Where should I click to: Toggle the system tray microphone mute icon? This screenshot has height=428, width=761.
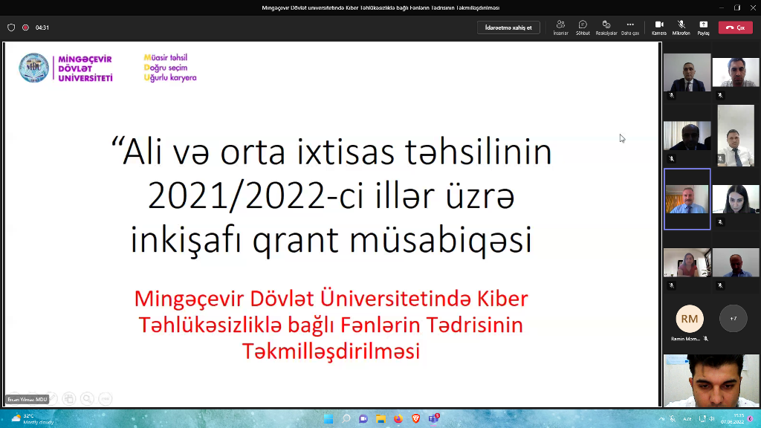[673, 419]
